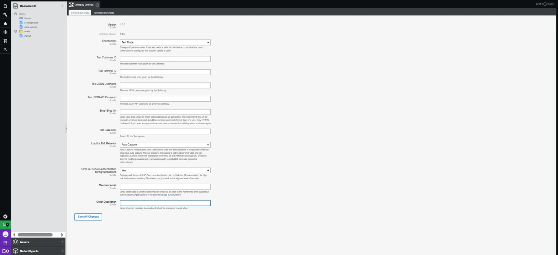The image size is (558, 255).
Task: Click the Save All Changes button
Action: 88,217
